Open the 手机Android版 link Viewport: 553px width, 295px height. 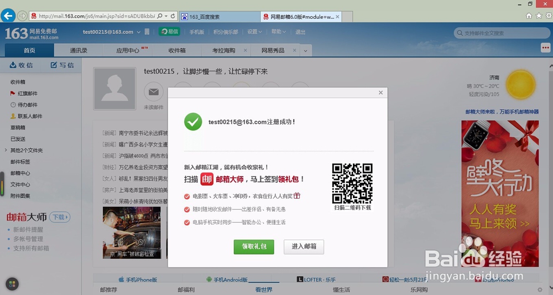[227, 280]
